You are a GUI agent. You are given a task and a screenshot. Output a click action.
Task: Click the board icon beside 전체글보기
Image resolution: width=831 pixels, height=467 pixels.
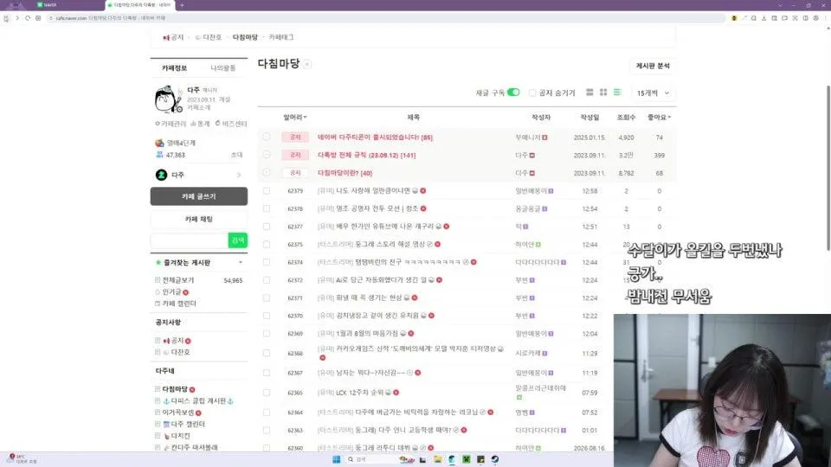tap(158, 280)
